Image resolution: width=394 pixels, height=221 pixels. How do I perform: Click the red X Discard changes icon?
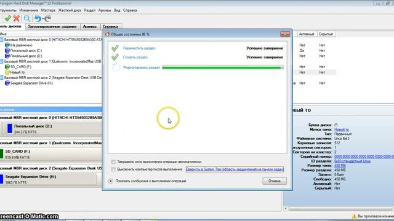pyautogui.click(x=17, y=18)
